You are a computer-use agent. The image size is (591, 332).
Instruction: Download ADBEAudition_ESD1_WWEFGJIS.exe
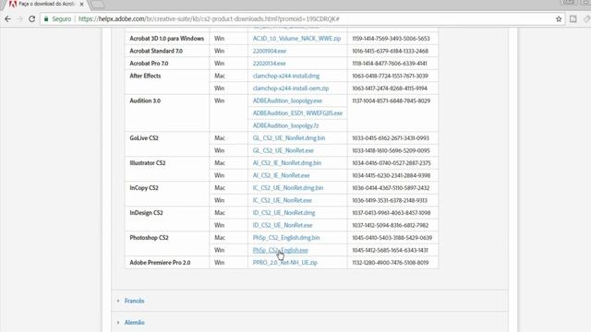pos(297,113)
